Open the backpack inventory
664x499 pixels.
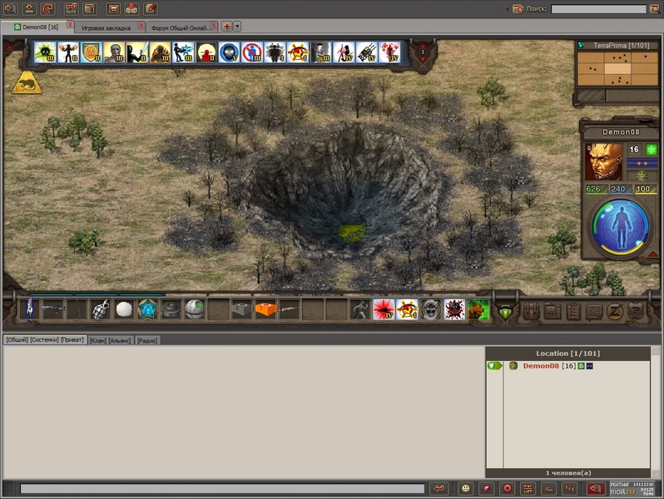(x=531, y=312)
